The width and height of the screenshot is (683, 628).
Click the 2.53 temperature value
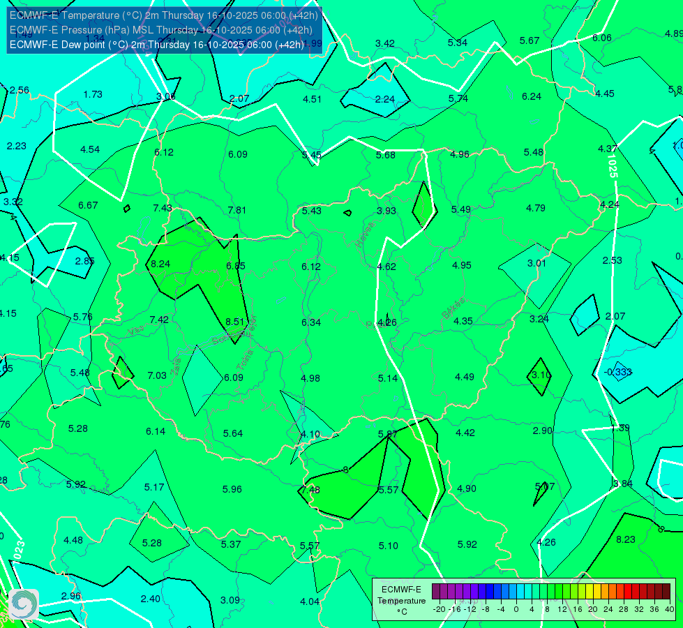[612, 260]
